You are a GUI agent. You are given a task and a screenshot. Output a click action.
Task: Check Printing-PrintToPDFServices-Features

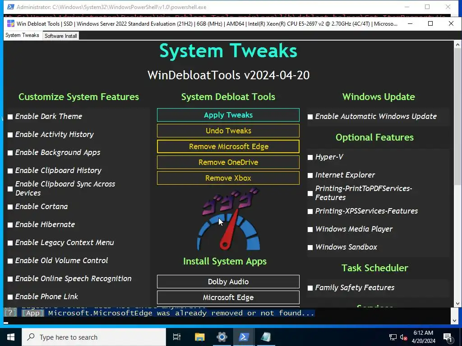point(310,193)
